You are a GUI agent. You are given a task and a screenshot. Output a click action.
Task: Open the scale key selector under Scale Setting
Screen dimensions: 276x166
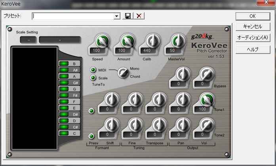(29, 40)
